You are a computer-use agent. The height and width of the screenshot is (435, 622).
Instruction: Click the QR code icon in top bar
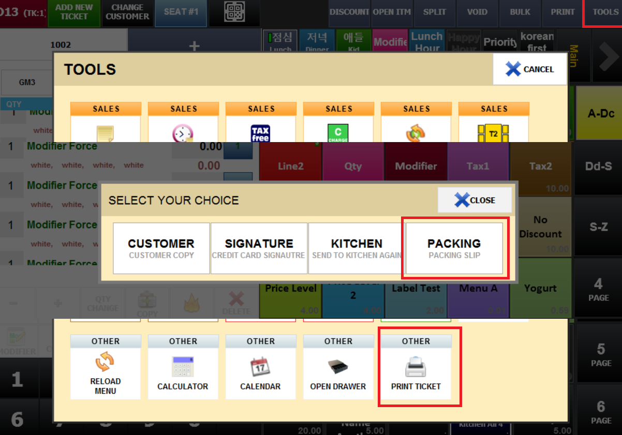tap(234, 13)
